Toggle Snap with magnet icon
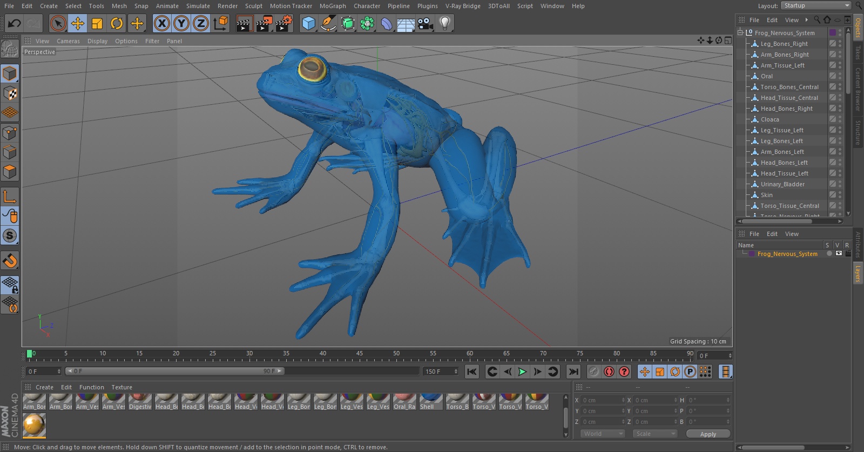The height and width of the screenshot is (452, 864). click(10, 261)
